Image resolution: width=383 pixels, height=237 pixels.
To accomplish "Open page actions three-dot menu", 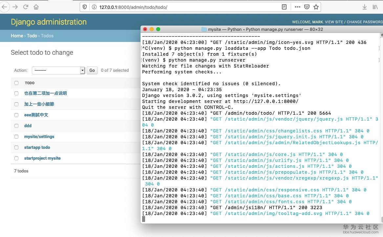I will 298,7.
